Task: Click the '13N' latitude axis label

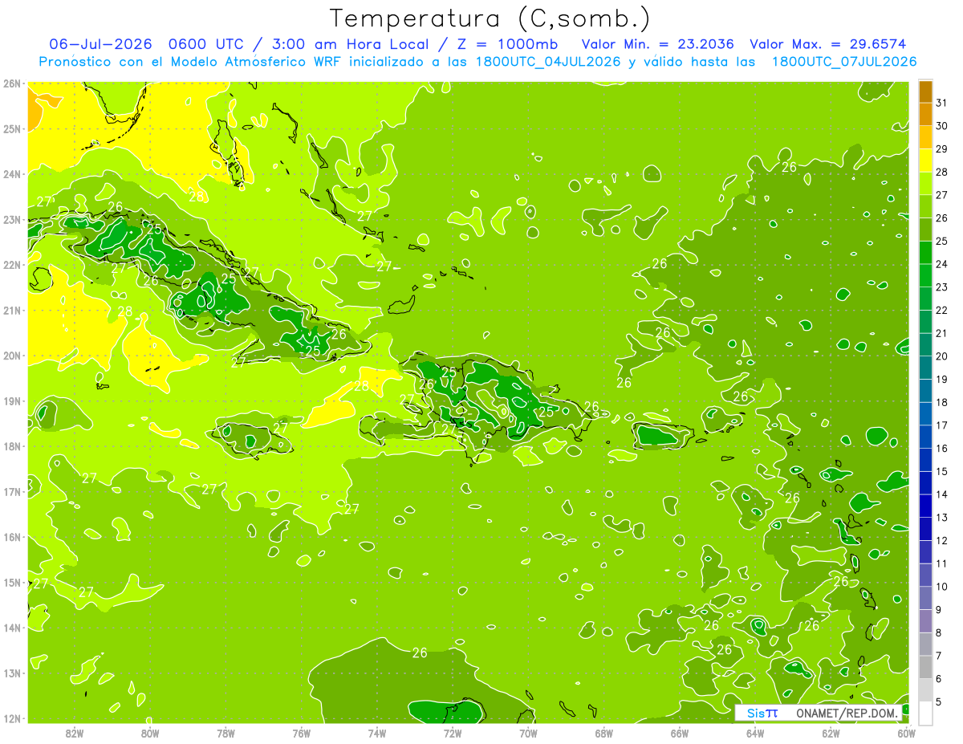Action: [11, 673]
